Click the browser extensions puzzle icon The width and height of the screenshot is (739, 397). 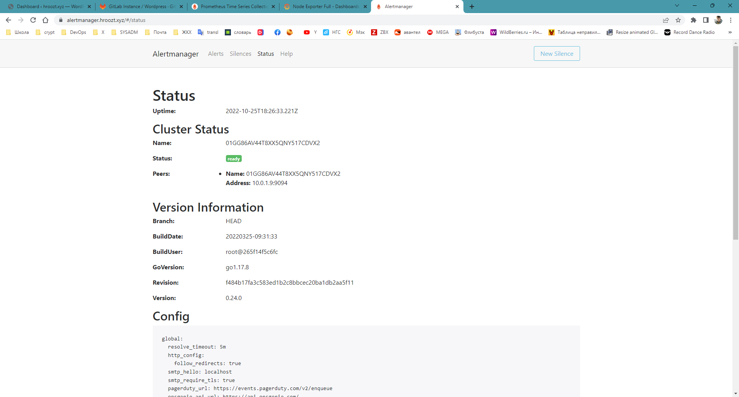694,20
